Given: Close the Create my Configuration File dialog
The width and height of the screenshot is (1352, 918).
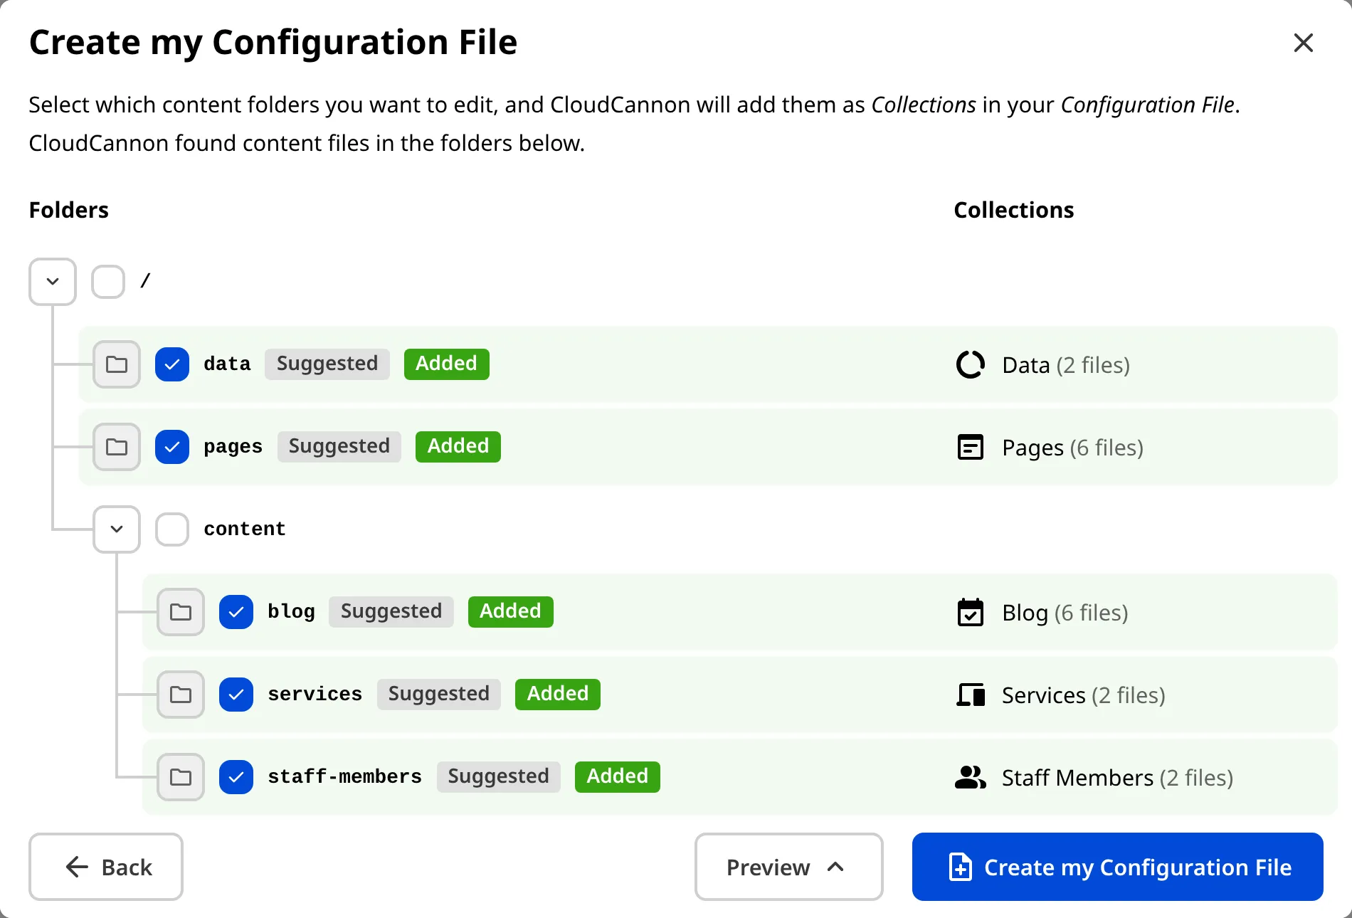Looking at the screenshot, I should click(1303, 43).
